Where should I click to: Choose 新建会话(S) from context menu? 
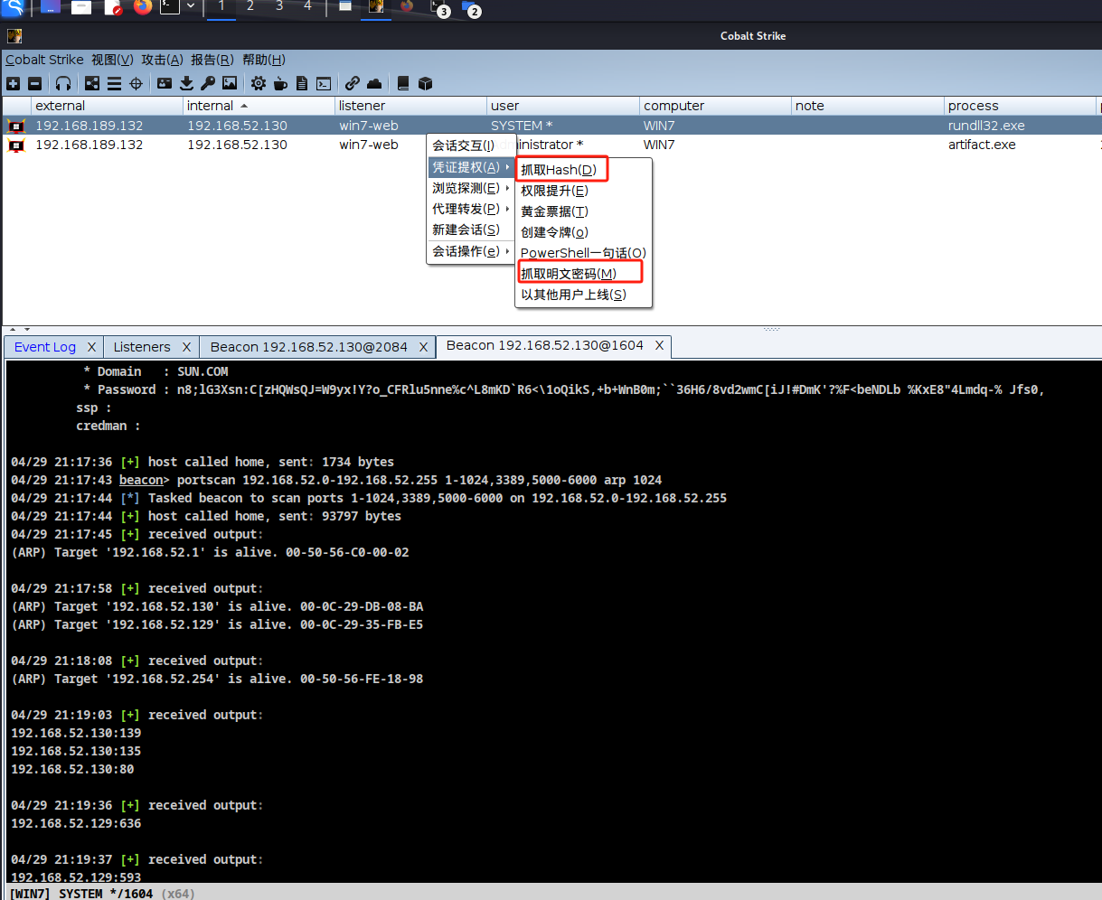(470, 230)
